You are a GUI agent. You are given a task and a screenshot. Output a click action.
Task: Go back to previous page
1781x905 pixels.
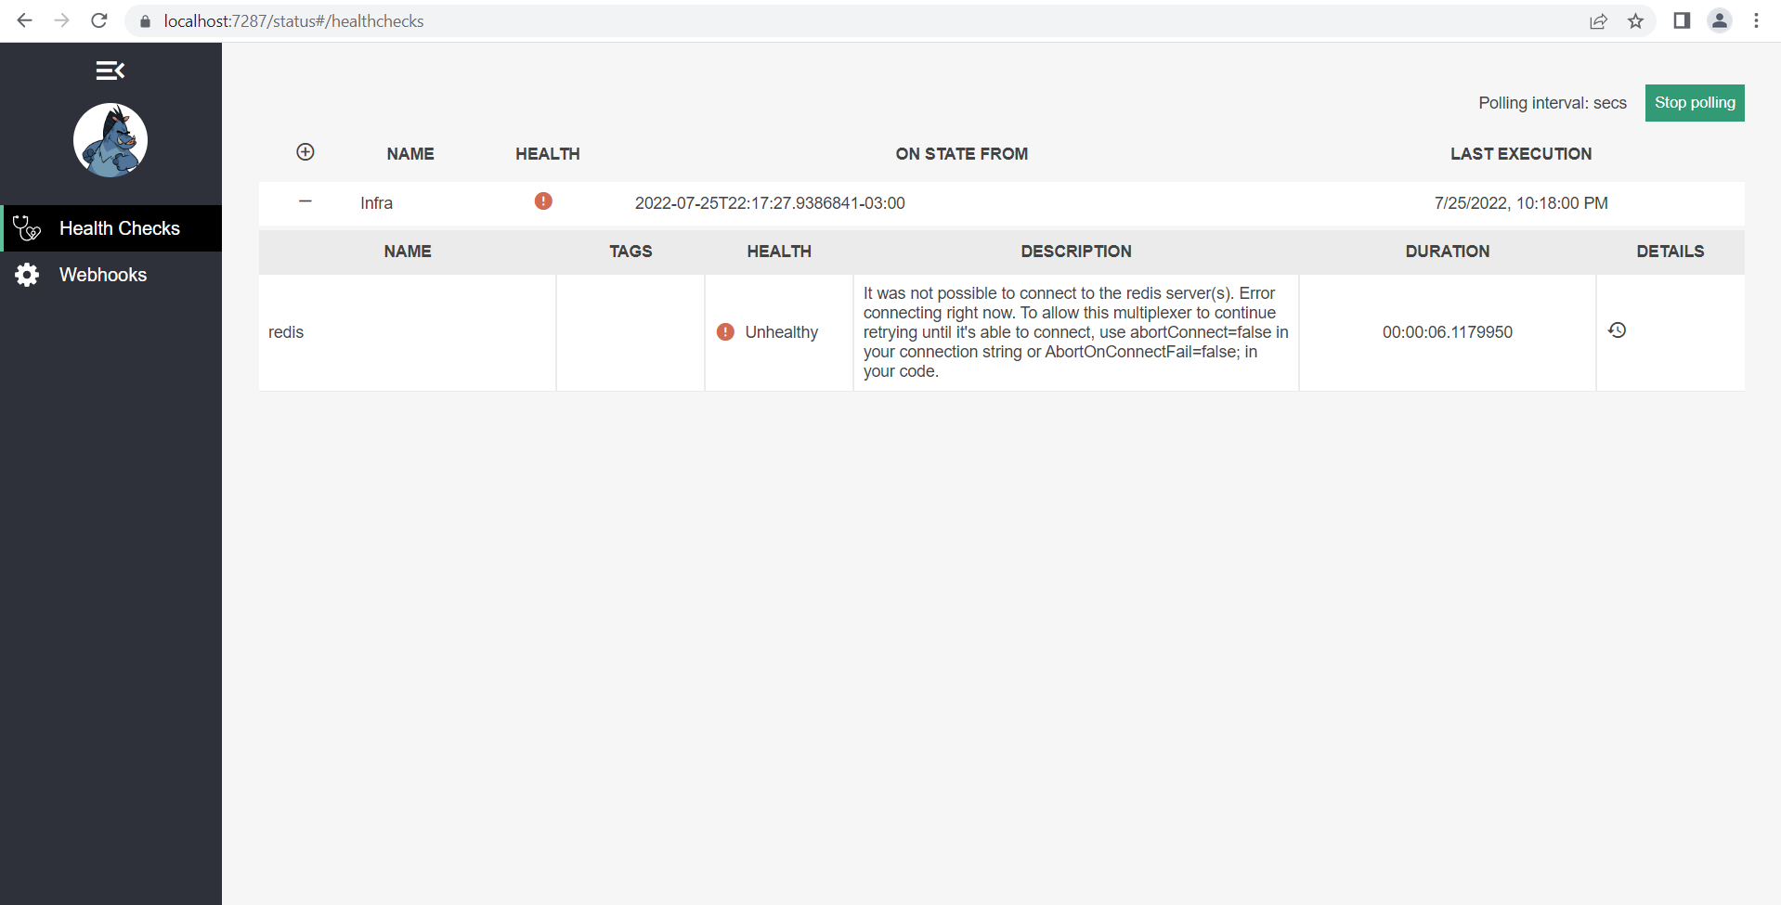[25, 20]
